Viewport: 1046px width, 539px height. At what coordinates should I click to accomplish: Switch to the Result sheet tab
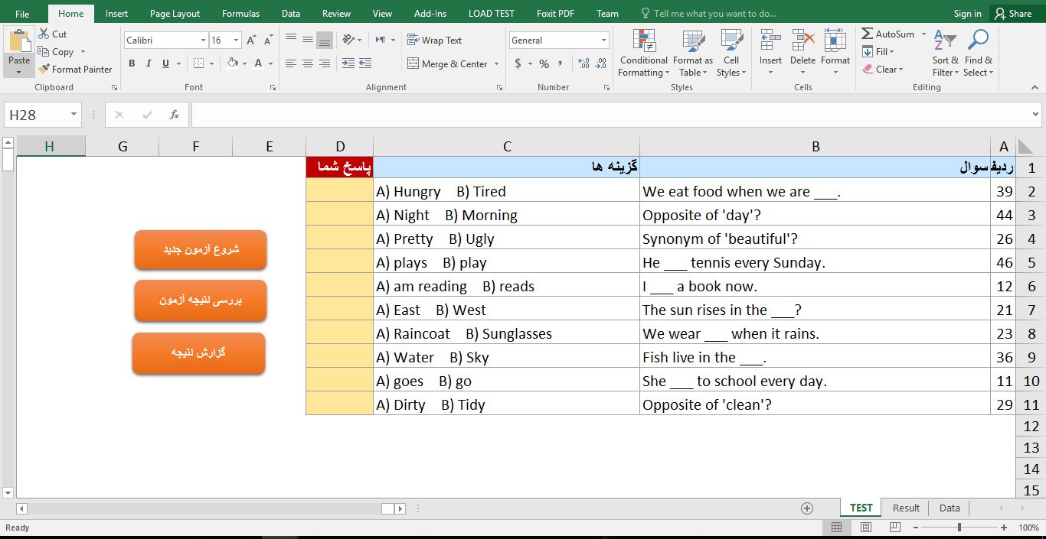click(x=906, y=508)
